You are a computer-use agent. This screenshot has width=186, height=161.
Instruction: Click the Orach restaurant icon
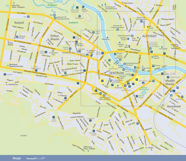65,73
